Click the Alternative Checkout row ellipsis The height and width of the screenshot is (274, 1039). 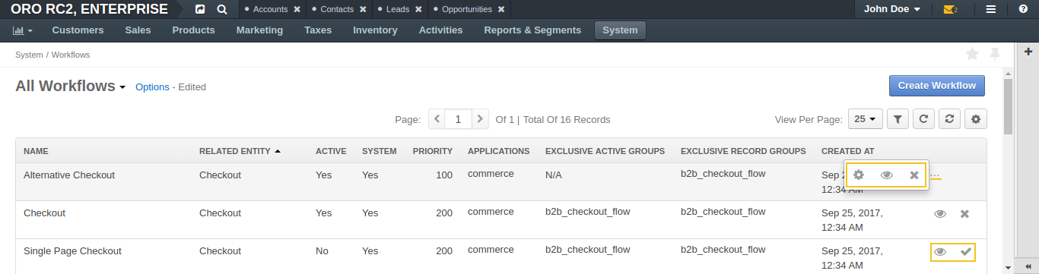click(936, 175)
